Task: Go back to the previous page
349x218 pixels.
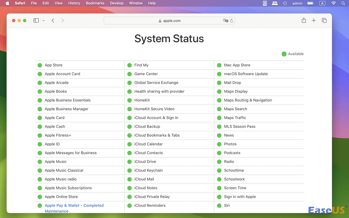Action: coord(53,21)
